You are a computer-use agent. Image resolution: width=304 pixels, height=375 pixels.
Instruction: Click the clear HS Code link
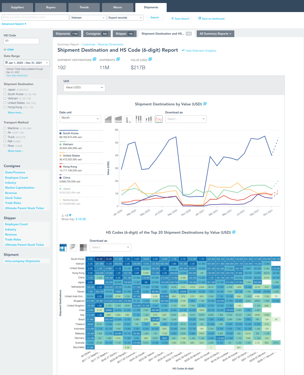tap(11, 49)
